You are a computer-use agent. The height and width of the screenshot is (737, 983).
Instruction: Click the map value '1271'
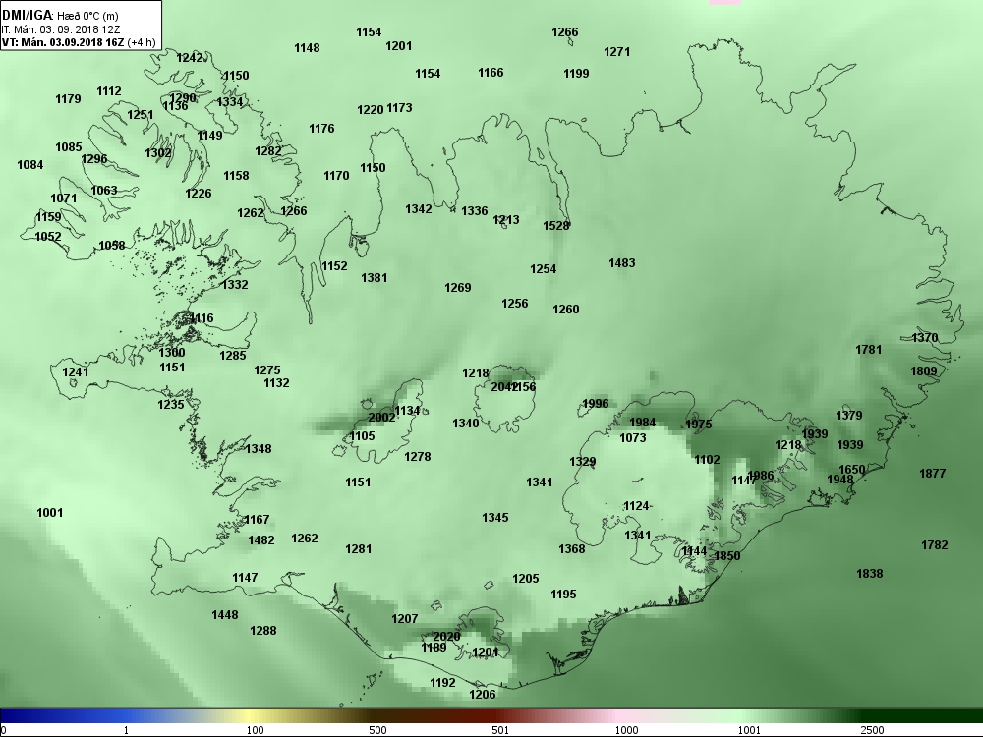(x=617, y=52)
